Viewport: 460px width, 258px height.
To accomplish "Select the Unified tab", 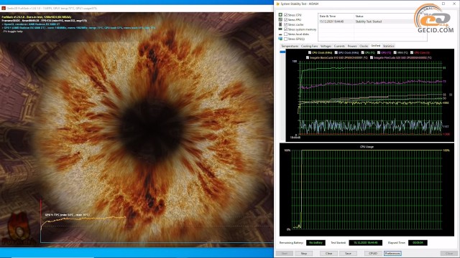I will click(375, 46).
